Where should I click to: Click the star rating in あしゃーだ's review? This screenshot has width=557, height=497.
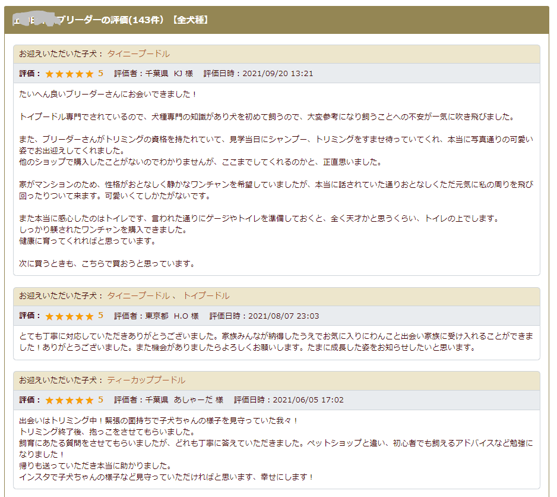coord(69,400)
